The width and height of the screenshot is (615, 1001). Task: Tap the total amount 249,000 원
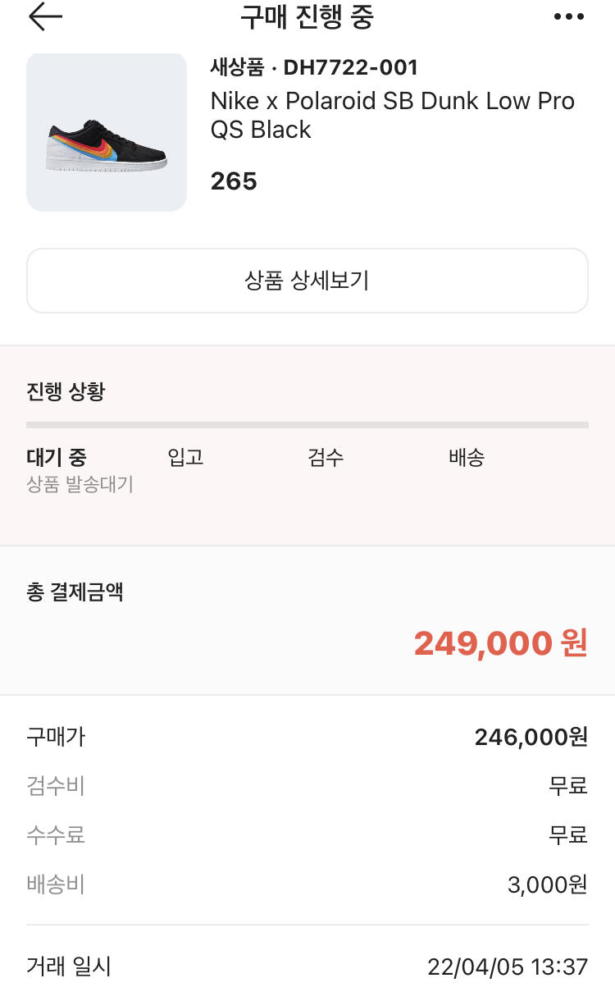pyautogui.click(x=500, y=643)
